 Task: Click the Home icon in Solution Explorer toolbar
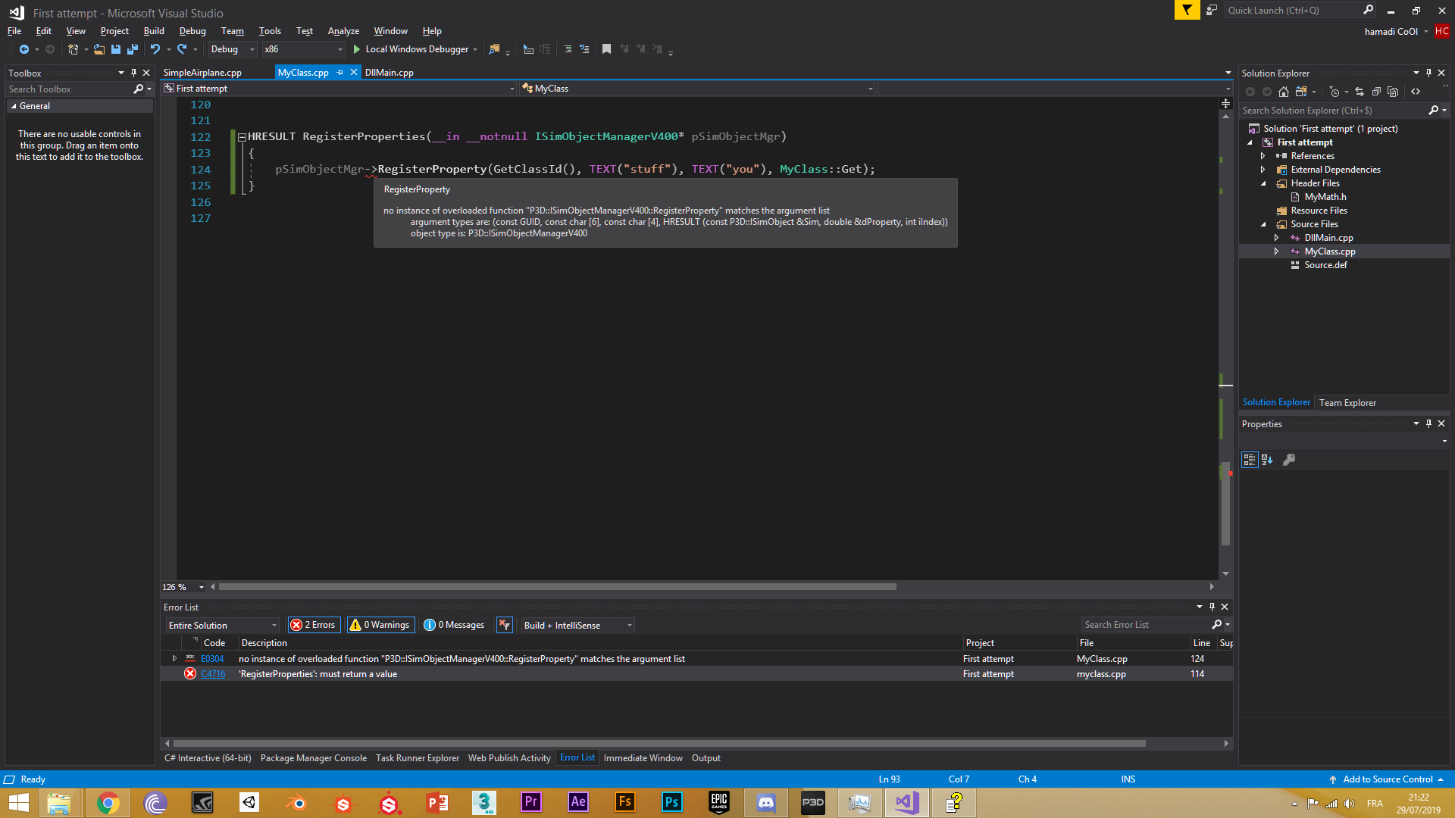tap(1284, 91)
